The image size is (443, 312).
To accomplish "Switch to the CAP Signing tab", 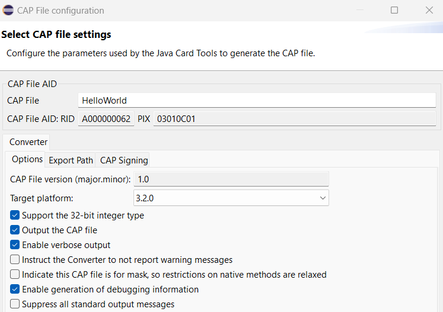I will click(124, 160).
